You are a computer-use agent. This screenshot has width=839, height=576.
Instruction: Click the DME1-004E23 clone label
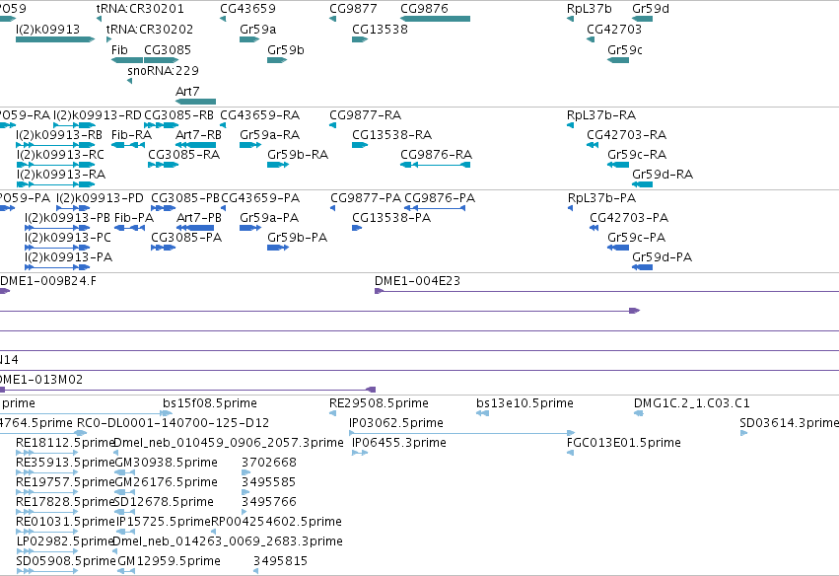(417, 281)
